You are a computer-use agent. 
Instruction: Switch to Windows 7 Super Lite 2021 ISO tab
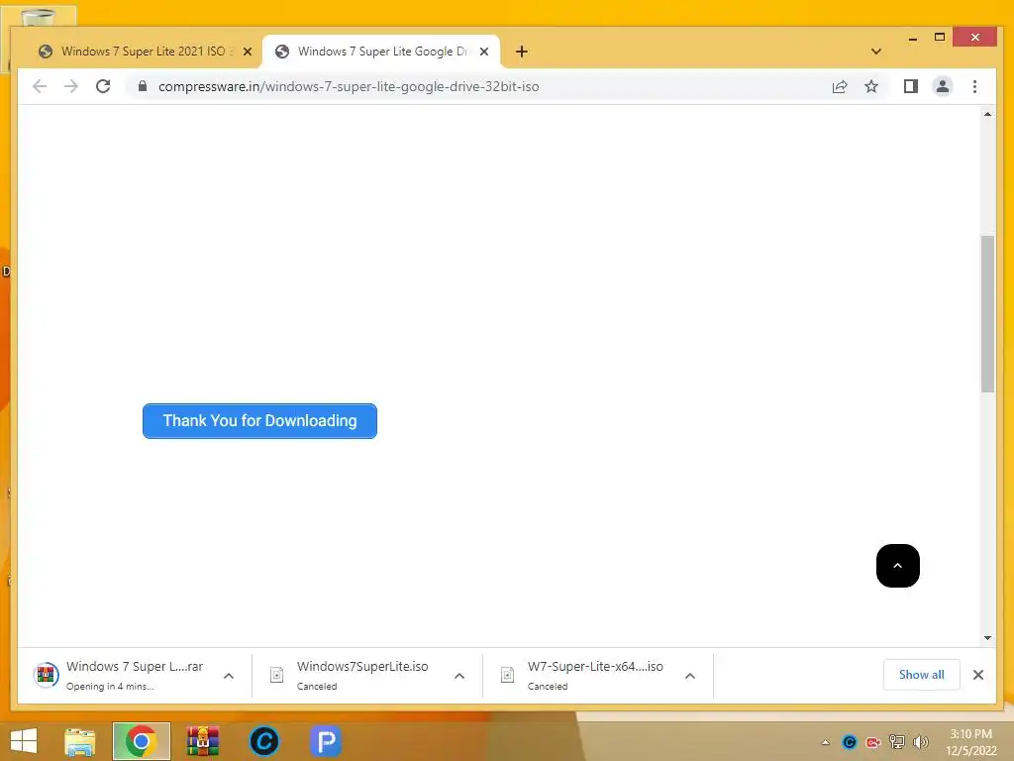pos(143,52)
